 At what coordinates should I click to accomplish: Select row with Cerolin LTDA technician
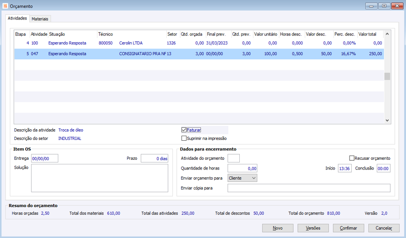pos(131,43)
